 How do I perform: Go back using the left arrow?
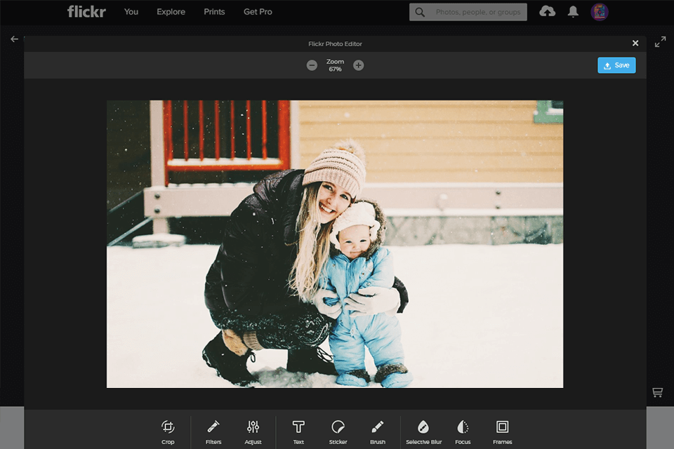point(14,39)
